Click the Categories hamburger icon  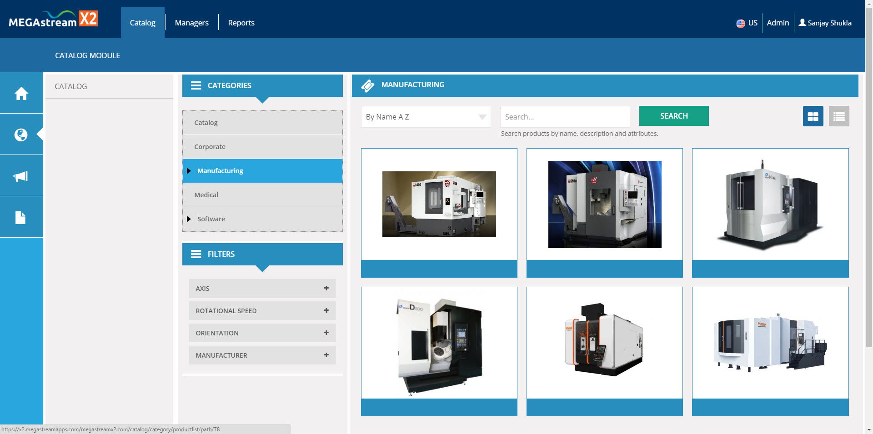coord(196,85)
